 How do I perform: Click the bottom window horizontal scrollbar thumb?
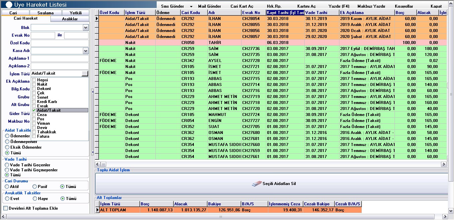[220, 217]
